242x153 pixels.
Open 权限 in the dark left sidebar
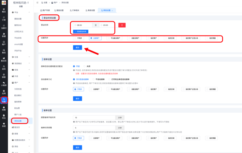(x=4, y=108)
